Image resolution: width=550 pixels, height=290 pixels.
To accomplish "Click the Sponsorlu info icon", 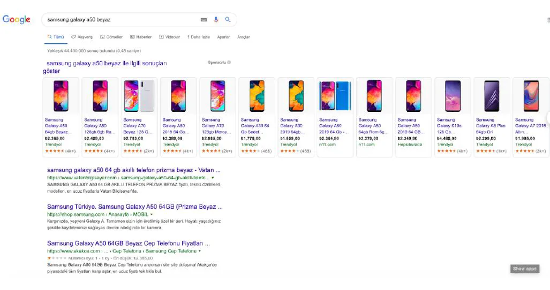I will coord(229,63).
